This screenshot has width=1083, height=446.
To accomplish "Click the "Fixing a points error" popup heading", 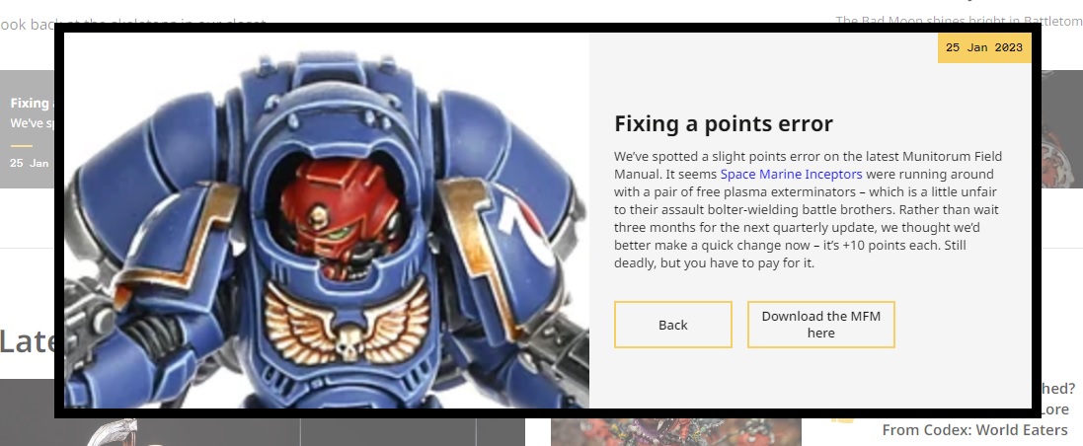I will click(723, 123).
